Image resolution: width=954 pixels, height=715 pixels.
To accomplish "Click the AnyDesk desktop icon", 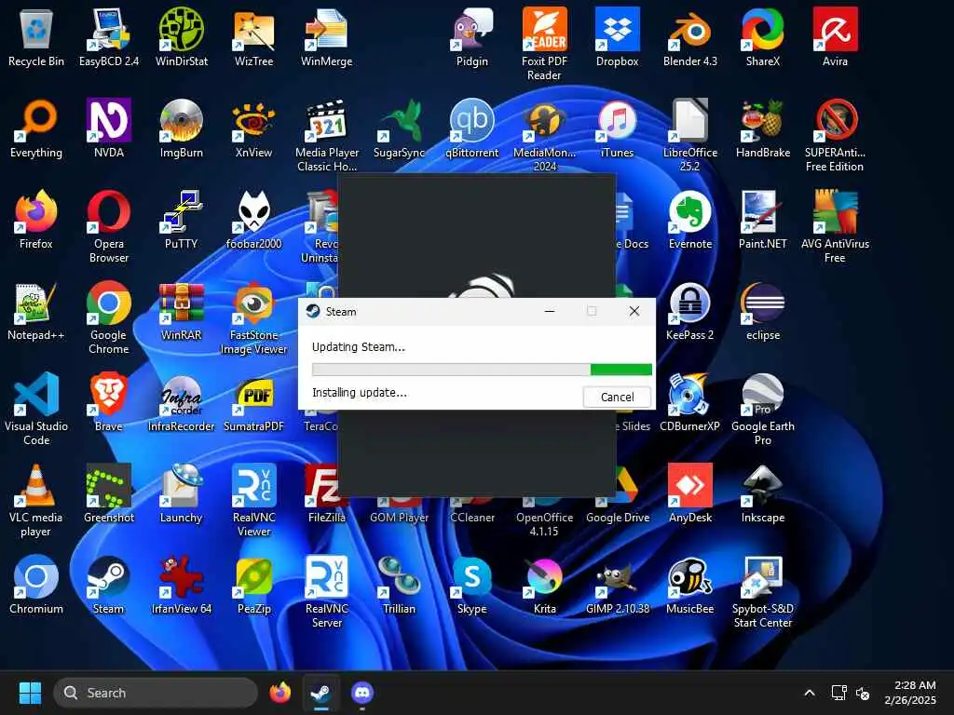I will [x=690, y=492].
